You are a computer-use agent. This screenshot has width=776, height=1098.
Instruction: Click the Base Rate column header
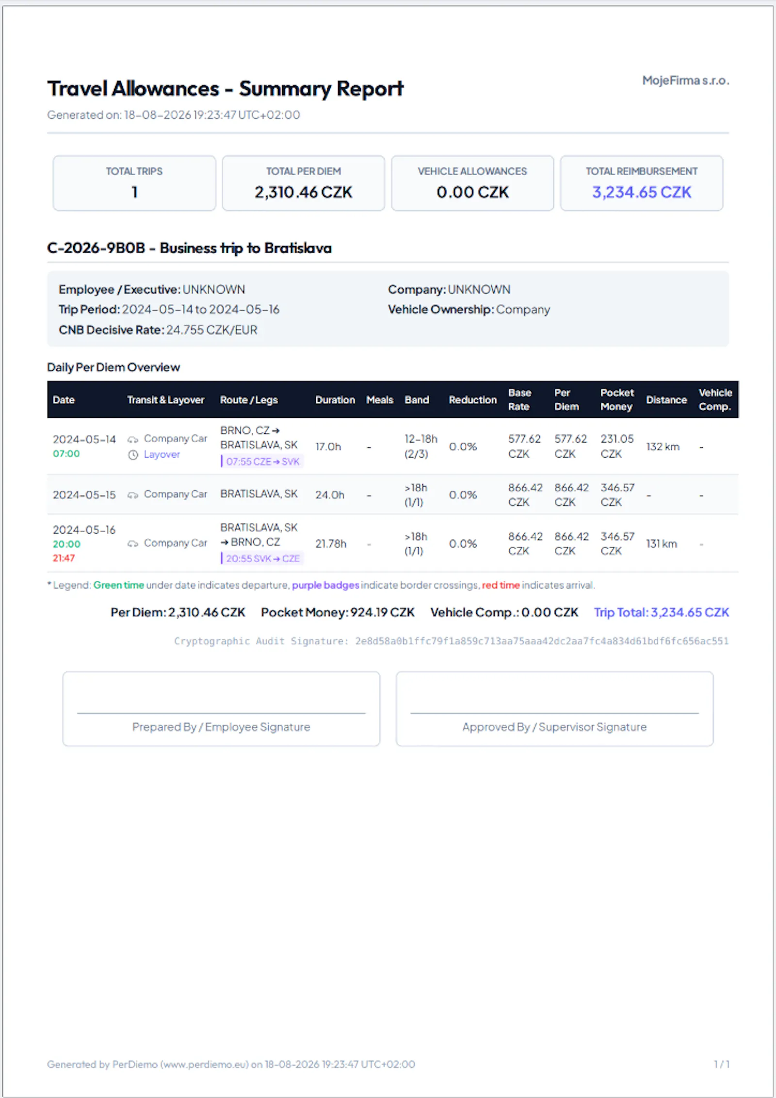pyautogui.click(x=520, y=400)
